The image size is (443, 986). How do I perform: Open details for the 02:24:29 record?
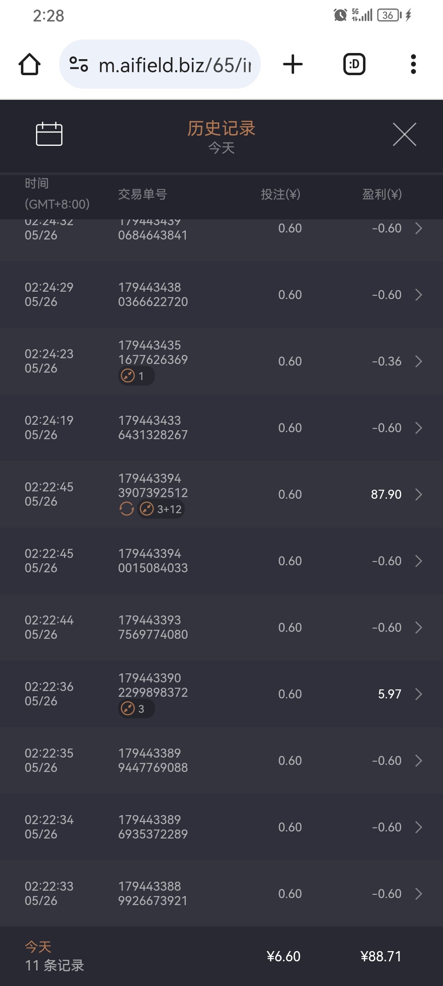(418, 295)
